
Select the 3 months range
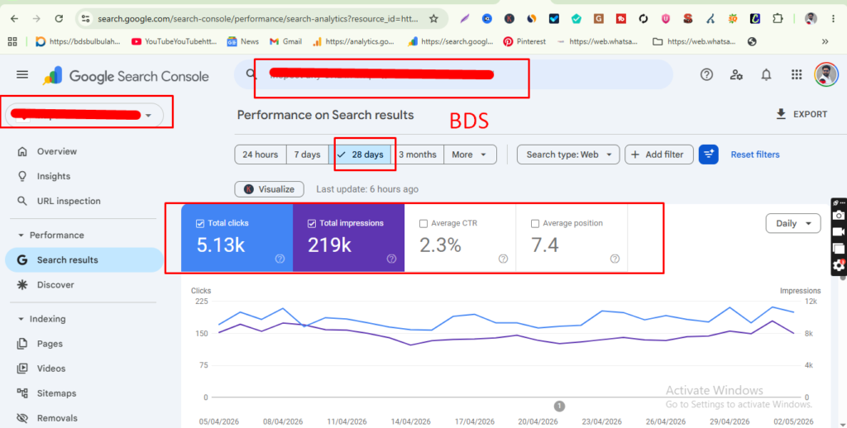click(418, 155)
